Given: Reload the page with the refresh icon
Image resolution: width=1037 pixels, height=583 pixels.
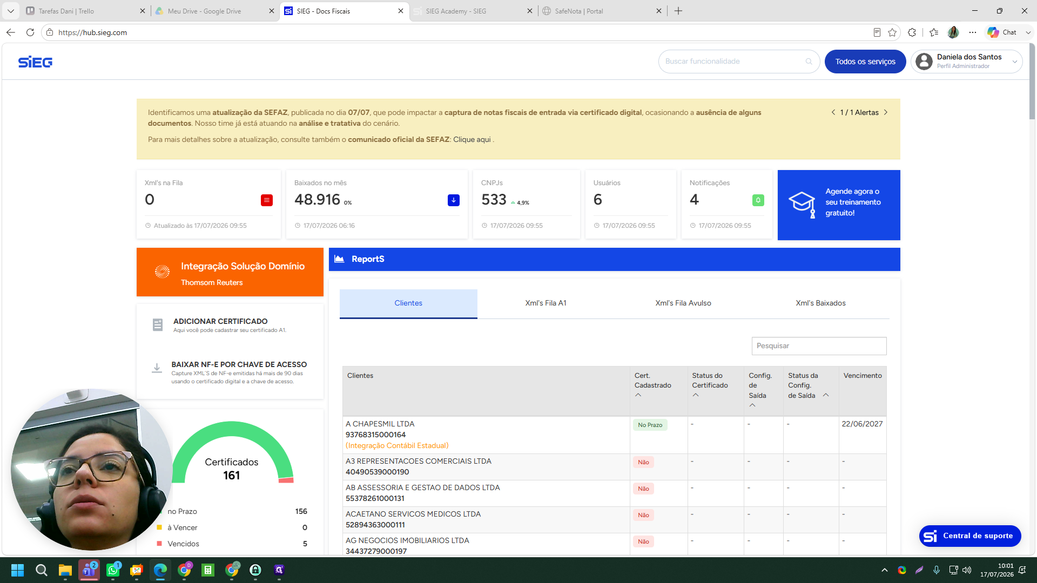Looking at the screenshot, I should point(30,32).
